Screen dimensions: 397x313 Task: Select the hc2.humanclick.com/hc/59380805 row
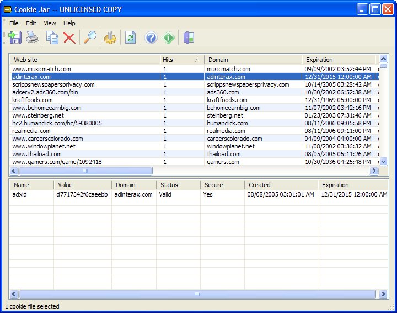tap(194, 123)
